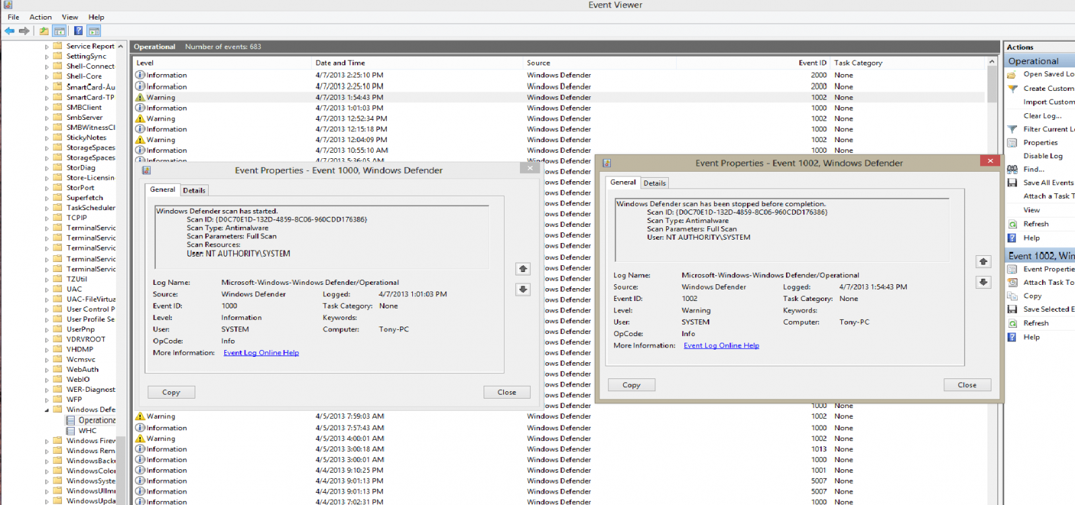Click the Save All Events disk icon
Screen dimensions: 1075x505
[x=1012, y=183]
